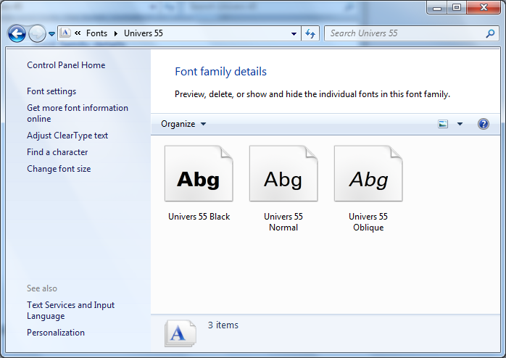Viewport: 506px width, 358px height.
Task: Click the Forward navigation arrow button
Action: click(37, 33)
